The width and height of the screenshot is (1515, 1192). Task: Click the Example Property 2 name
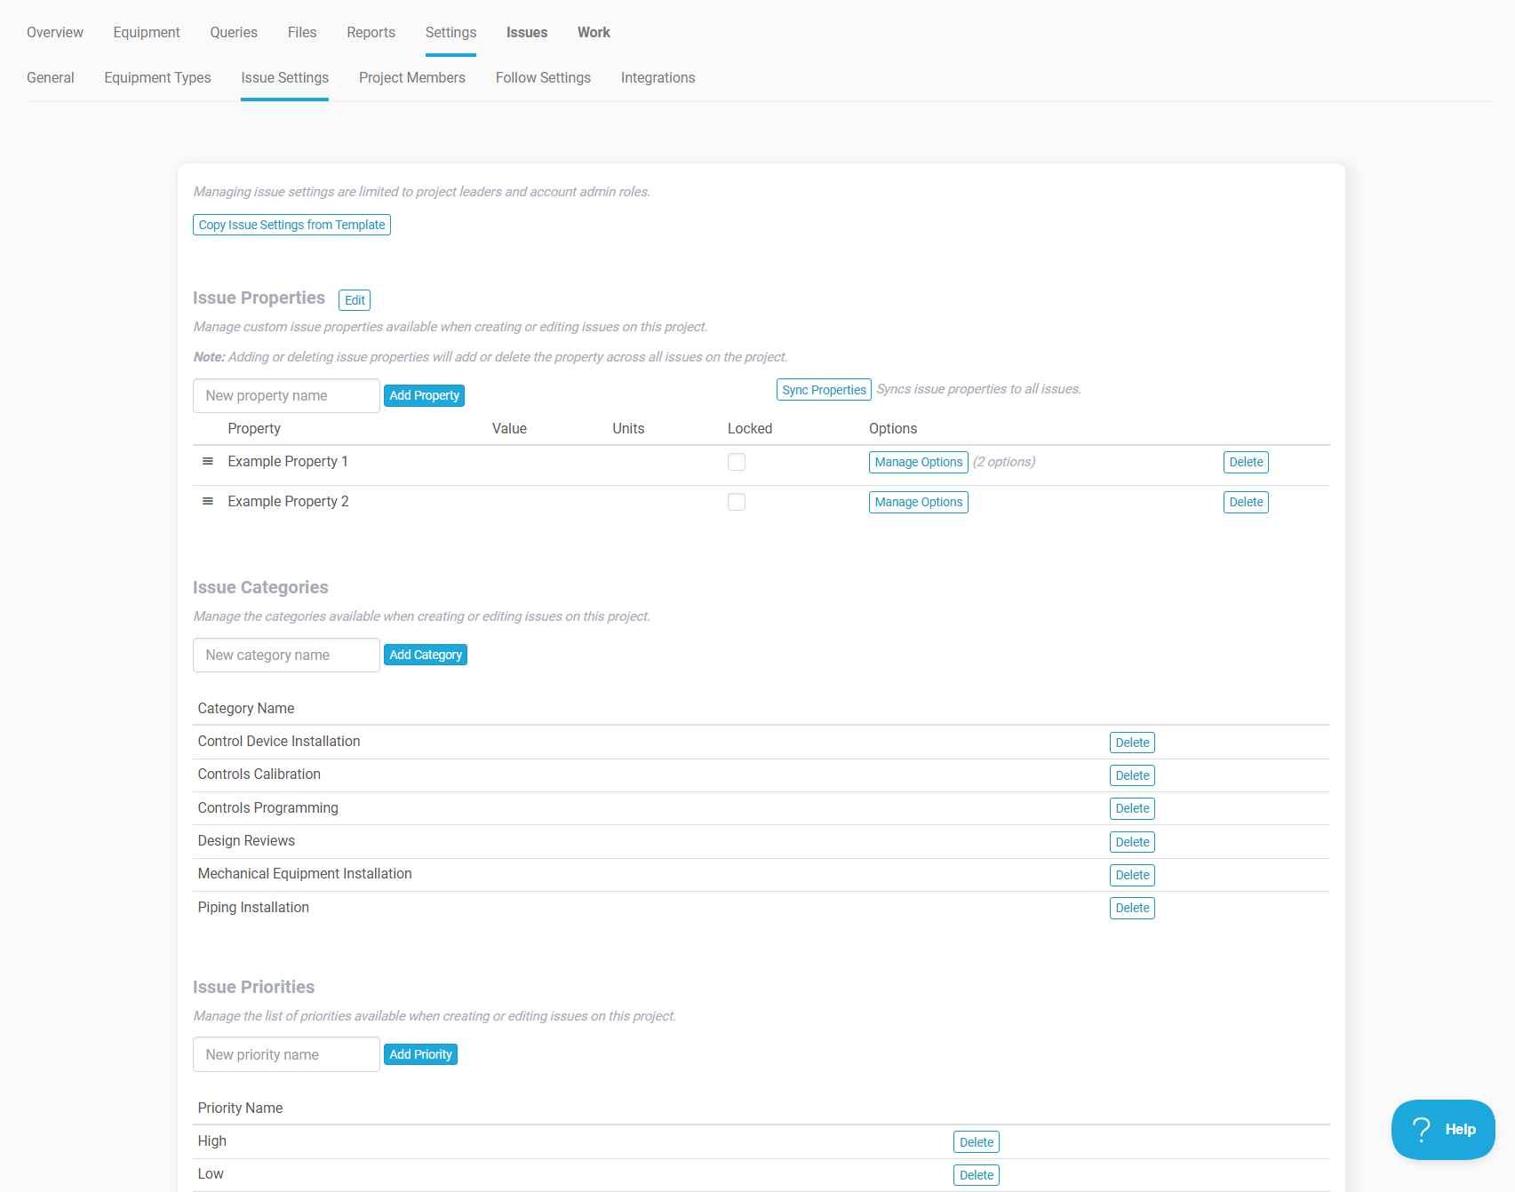(288, 502)
